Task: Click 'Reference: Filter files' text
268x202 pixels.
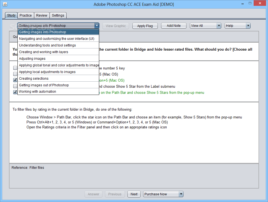Action: coord(28,168)
